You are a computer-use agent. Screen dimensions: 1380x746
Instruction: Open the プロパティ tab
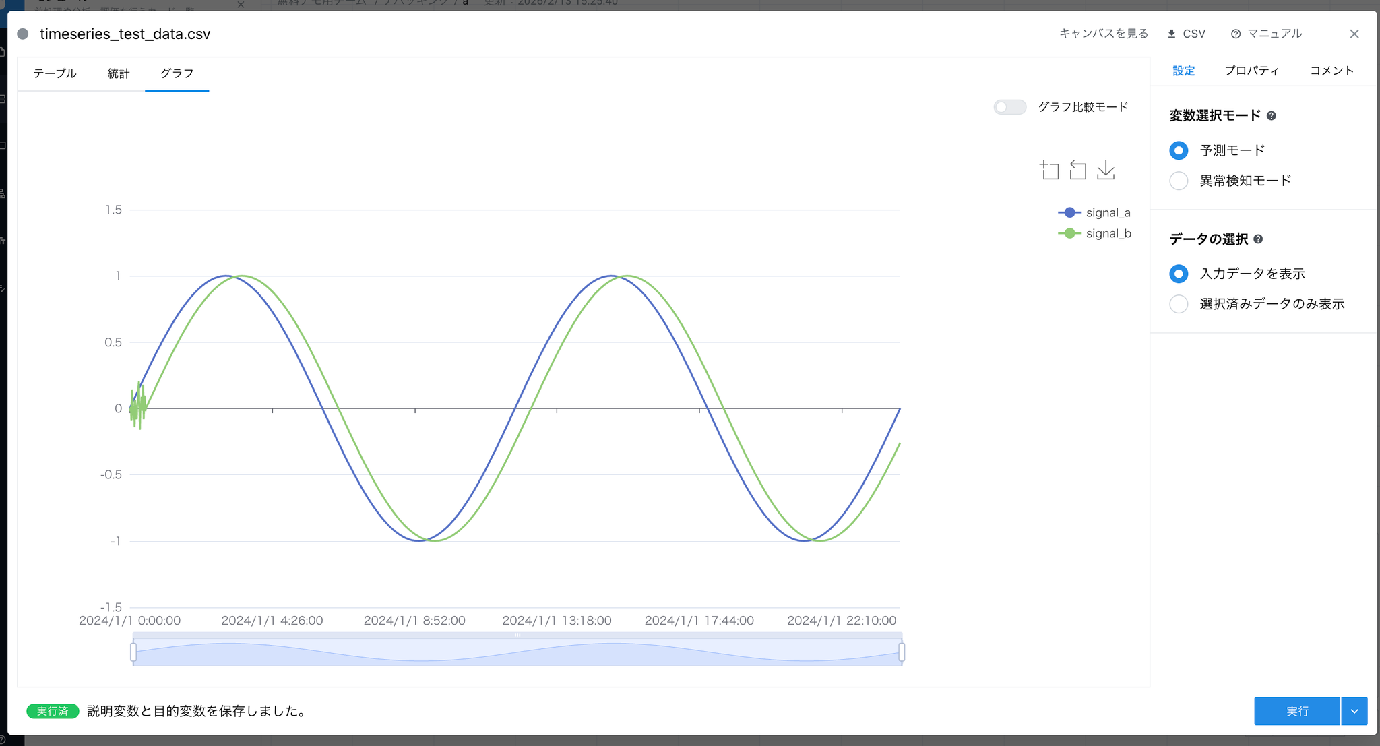[1251, 71]
